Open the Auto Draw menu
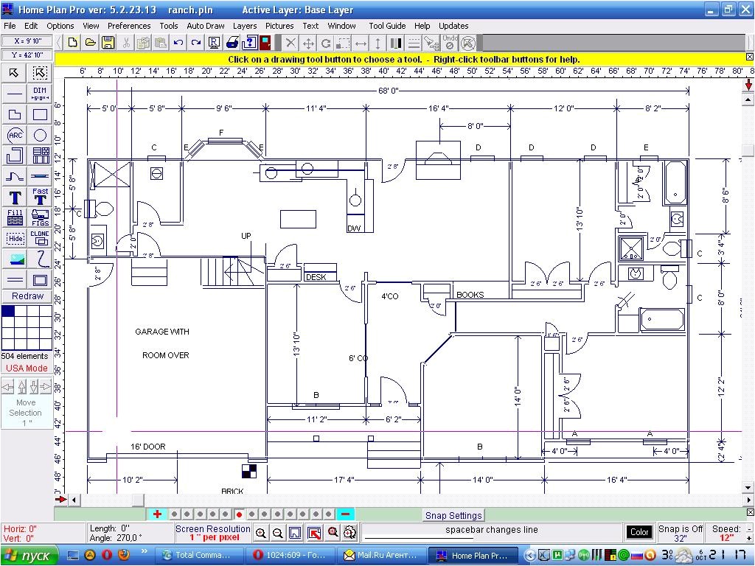Image resolution: width=755 pixels, height=566 pixels. 206,25
